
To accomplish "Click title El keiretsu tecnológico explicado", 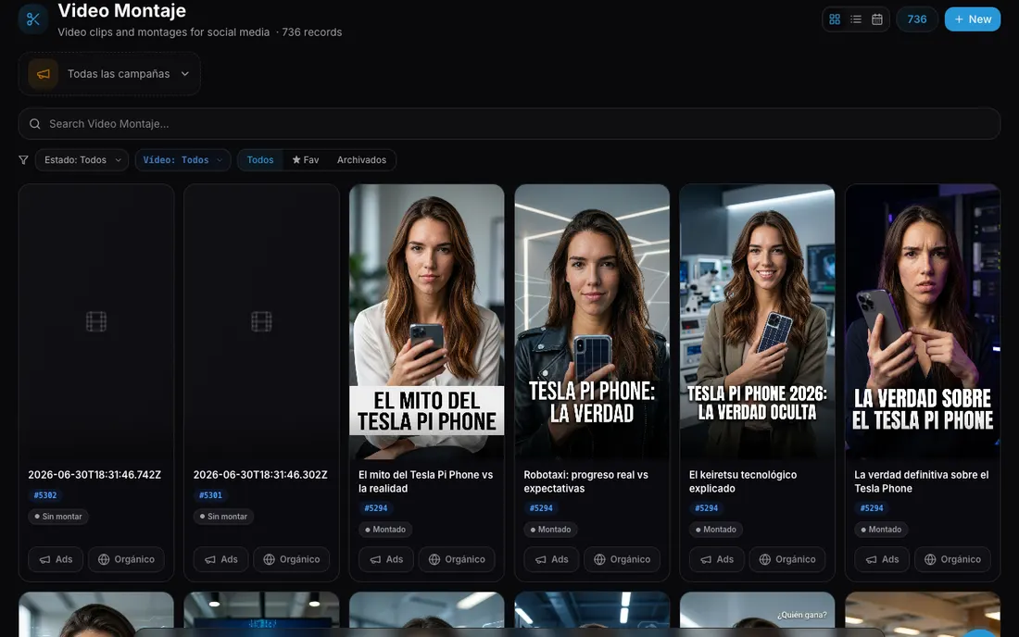I will (743, 481).
